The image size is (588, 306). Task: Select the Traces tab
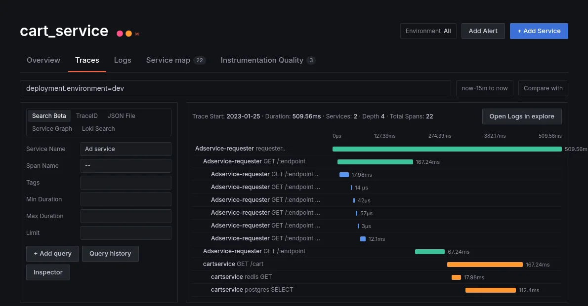(x=87, y=60)
